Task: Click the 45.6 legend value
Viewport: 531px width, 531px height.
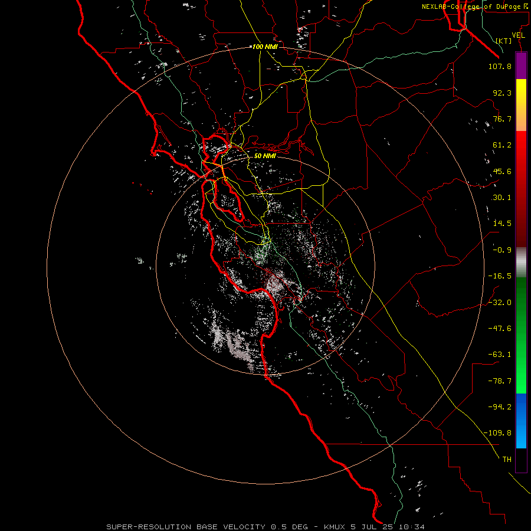Action: coord(502,171)
